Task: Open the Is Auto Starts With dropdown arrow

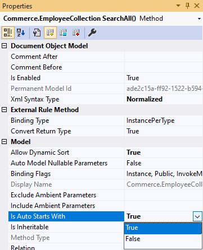Action: (x=197, y=216)
